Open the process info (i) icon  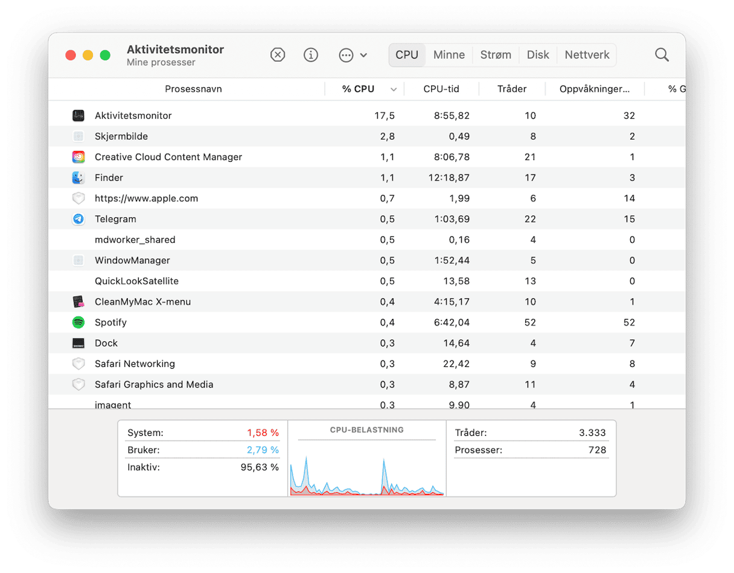click(x=311, y=55)
